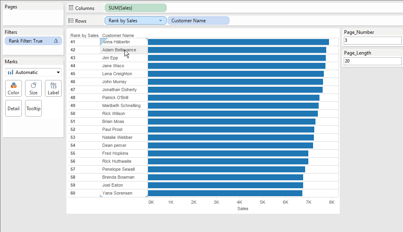Open the Size marks card
Viewport: 403px width, 232px height.
pyautogui.click(x=33, y=88)
